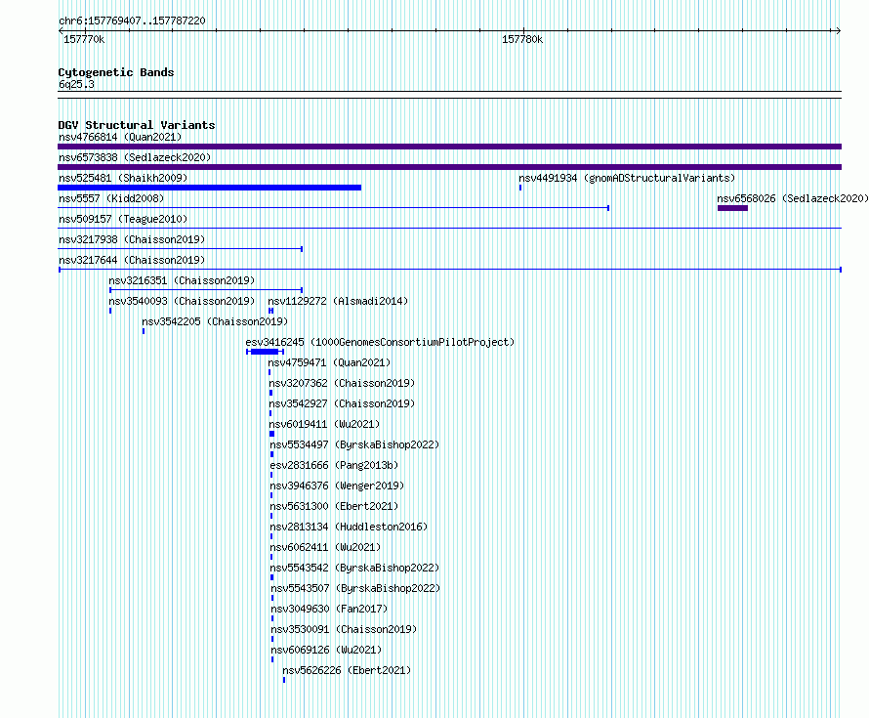Viewport: 869px width, 718px height.
Task: Click the purple bar under nsv4766814
Action: click(x=449, y=147)
